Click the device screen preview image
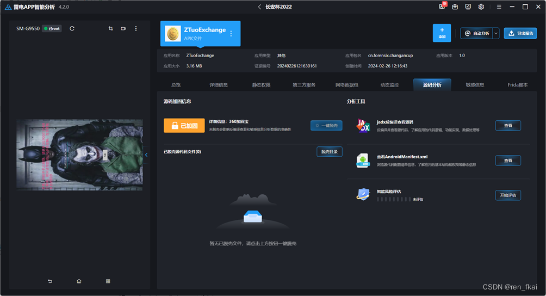This screenshot has width=546, height=296. point(80,155)
